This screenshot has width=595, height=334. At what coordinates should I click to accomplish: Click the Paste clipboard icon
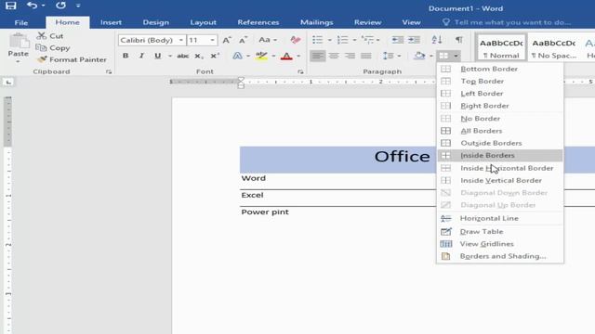click(19, 41)
